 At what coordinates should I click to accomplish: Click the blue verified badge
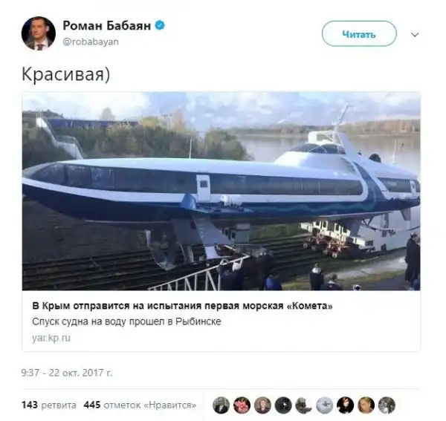pos(160,25)
